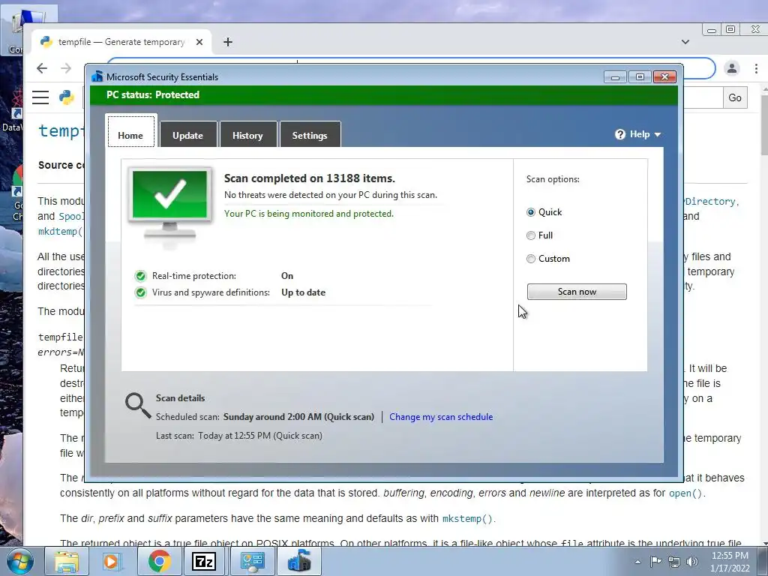Viewport: 768px width, 576px height.
Task: Open a new Chrome tab
Action: pos(228,42)
